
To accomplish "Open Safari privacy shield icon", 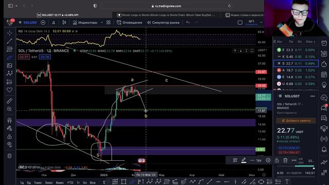I will (x=95, y=6).
